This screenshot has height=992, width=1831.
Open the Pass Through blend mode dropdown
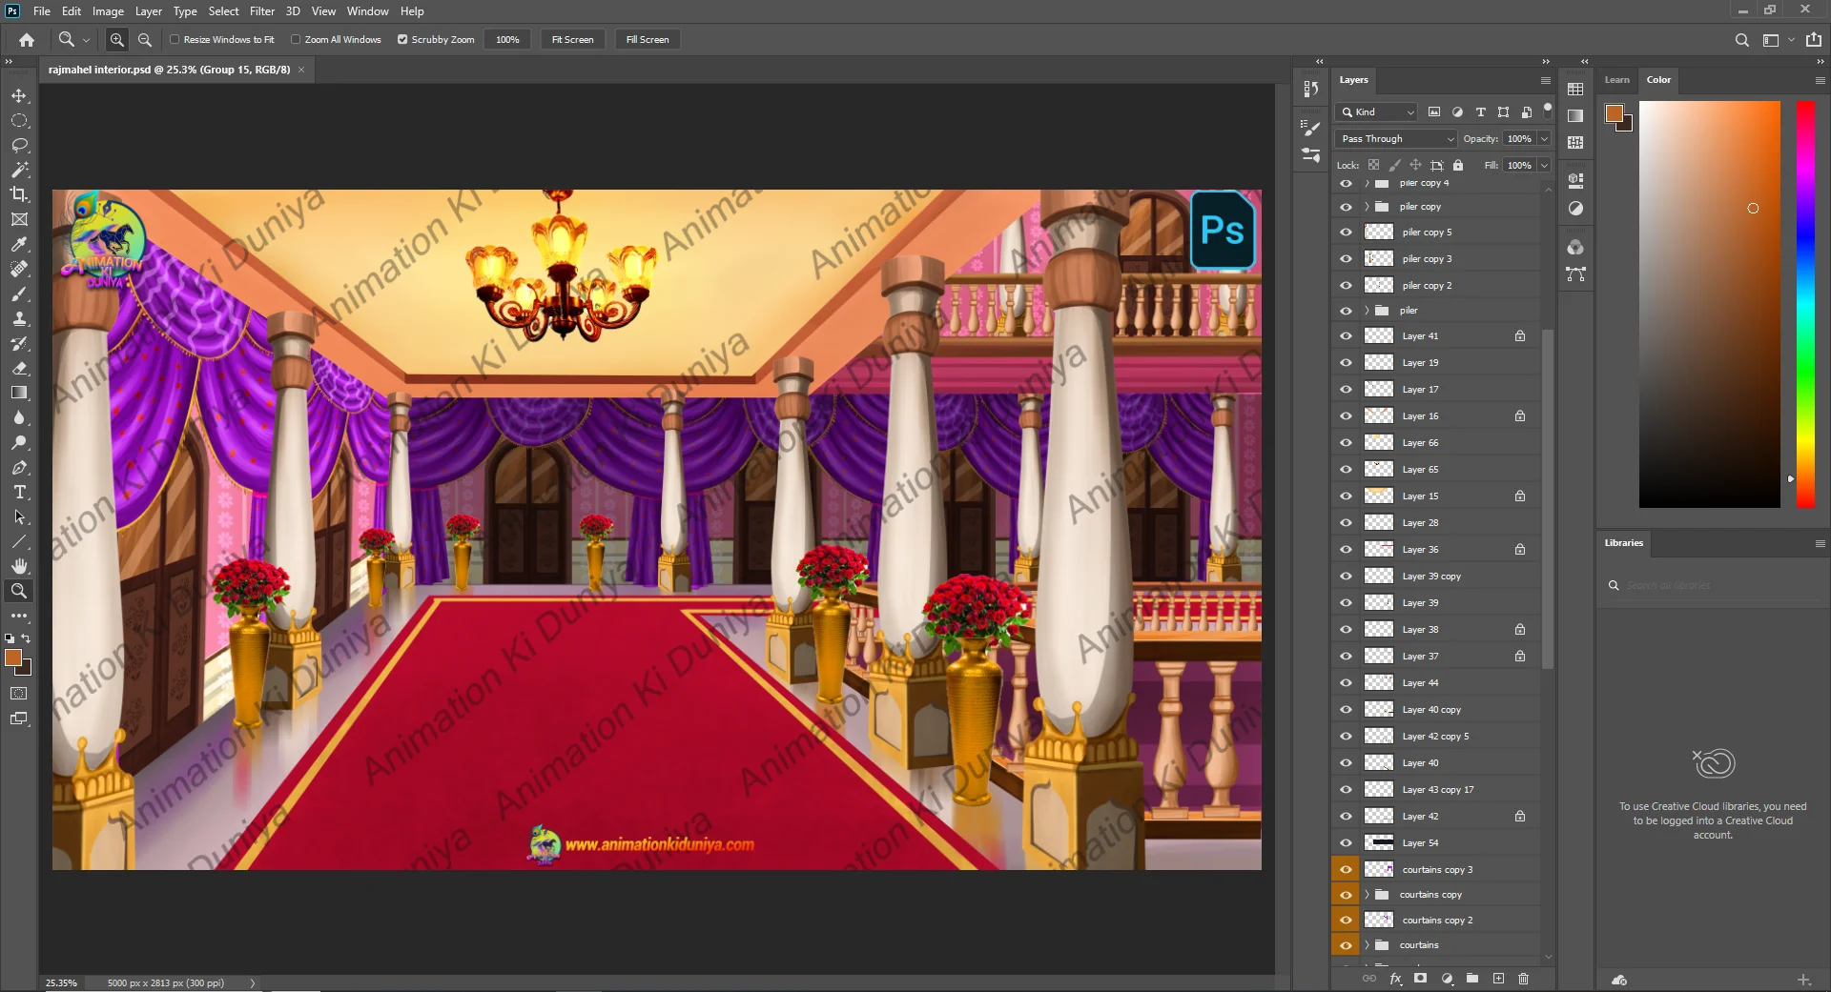(1396, 139)
